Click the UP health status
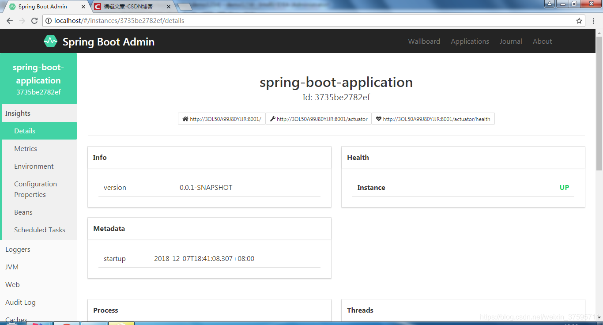The image size is (603, 325). pos(564,187)
